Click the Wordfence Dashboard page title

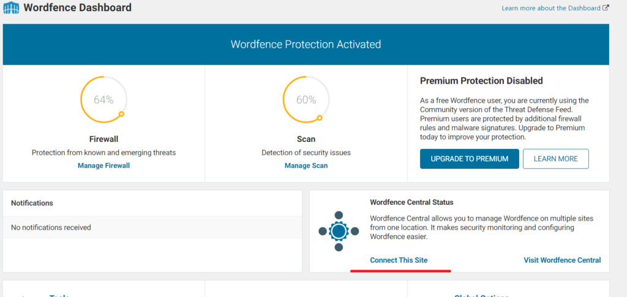click(78, 7)
